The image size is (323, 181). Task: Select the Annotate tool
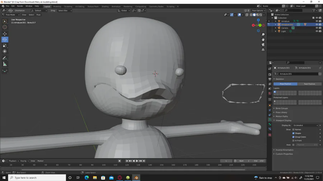[x=5, y=58]
